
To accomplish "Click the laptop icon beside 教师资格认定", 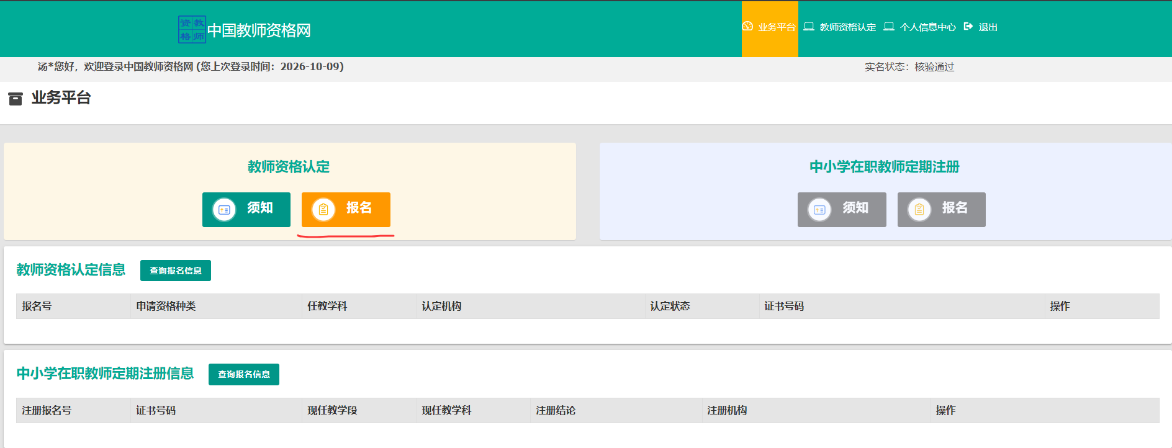I will click(x=809, y=27).
